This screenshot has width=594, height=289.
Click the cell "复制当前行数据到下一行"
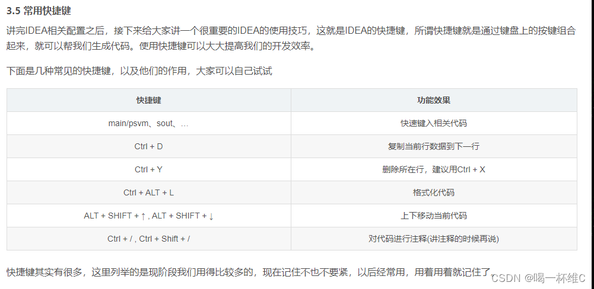click(x=434, y=146)
